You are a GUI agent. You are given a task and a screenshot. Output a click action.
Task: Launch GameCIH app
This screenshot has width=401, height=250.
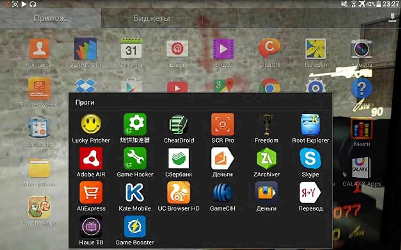coord(222,193)
